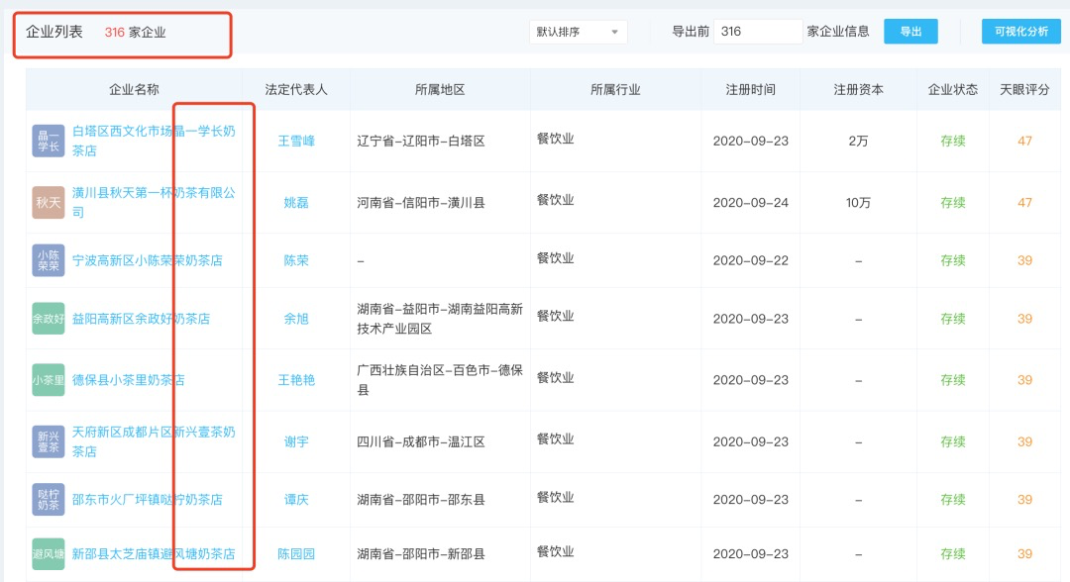Click the 避风塘 company logo icon

(49, 553)
